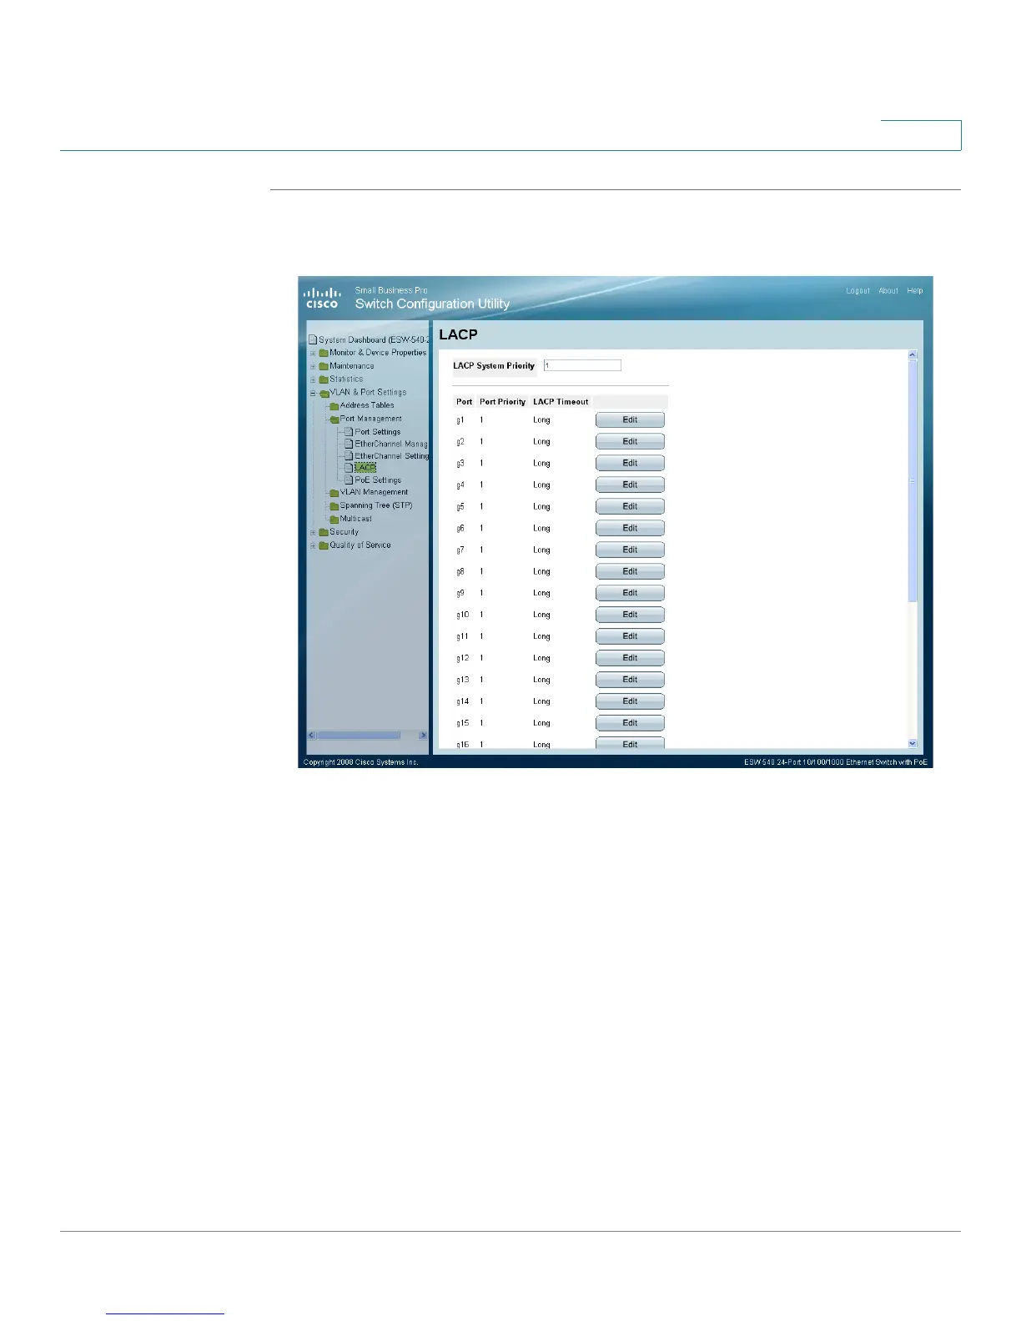This screenshot has height=1321, width=1021.
Task: Click Edit button for port g11
Action: pyautogui.click(x=630, y=637)
